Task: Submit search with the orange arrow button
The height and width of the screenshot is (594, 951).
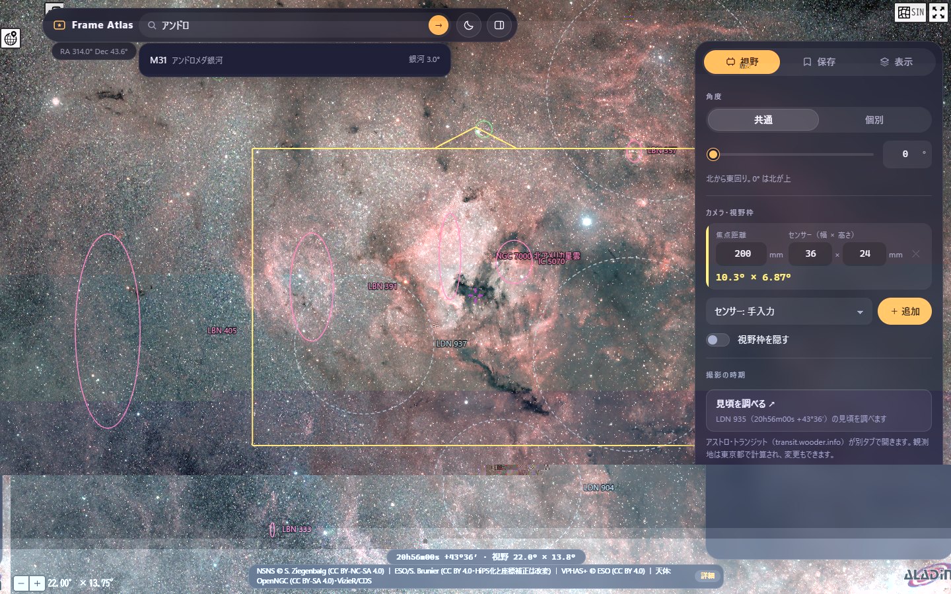Action: tap(439, 25)
